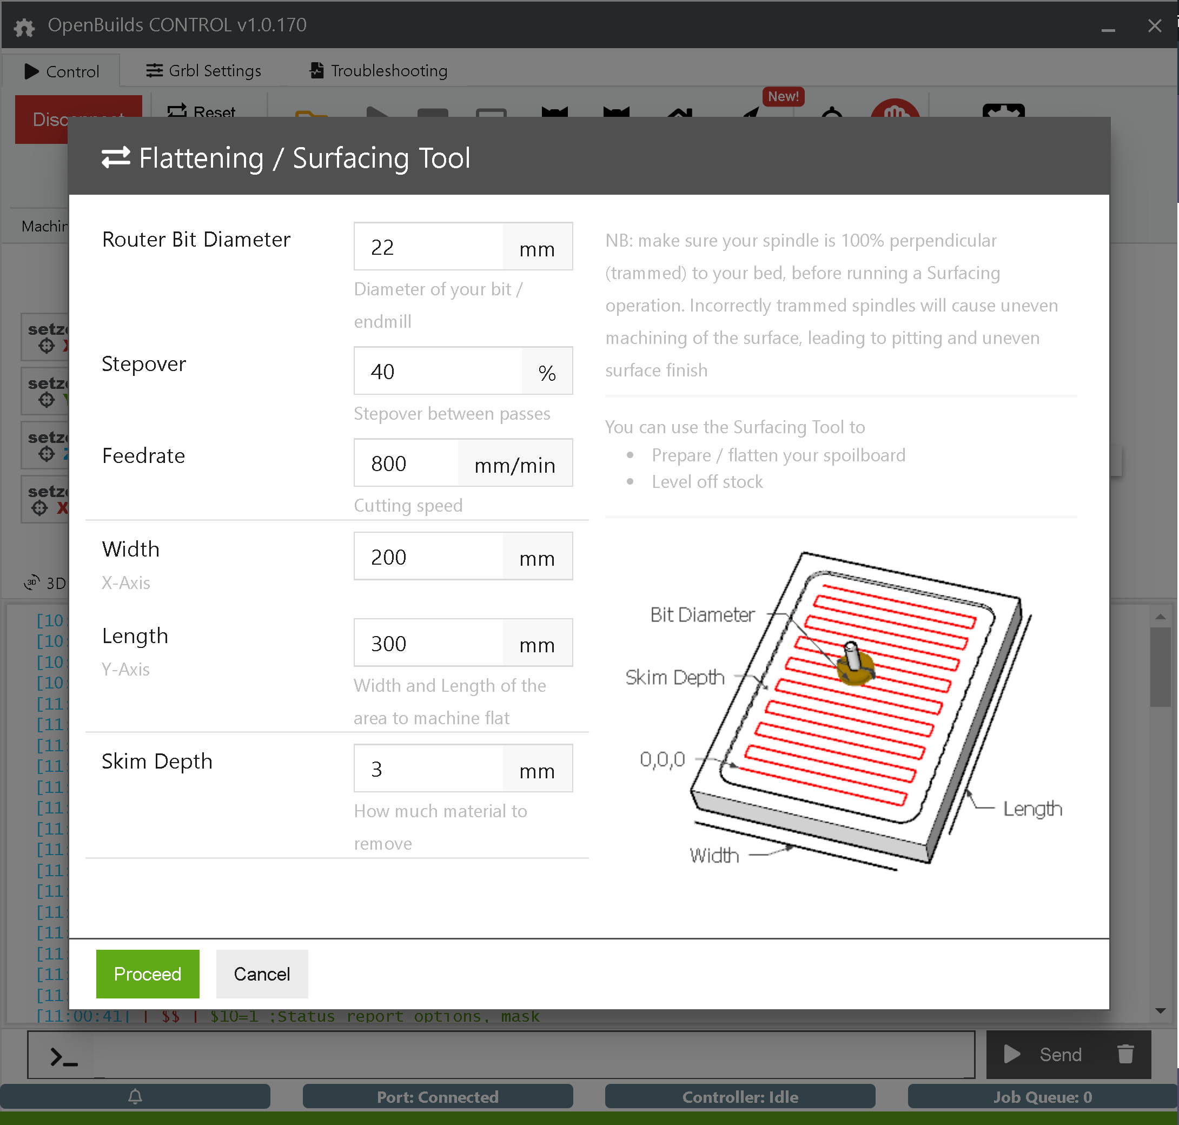Click the Flattening / Surfacing Tool title
Screen dimensions: 1179x1125
(304, 158)
